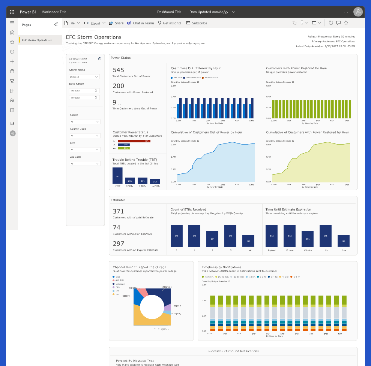Select the EFC Storm Operations page
Viewport: 371px width, 366px height.
[40, 40]
